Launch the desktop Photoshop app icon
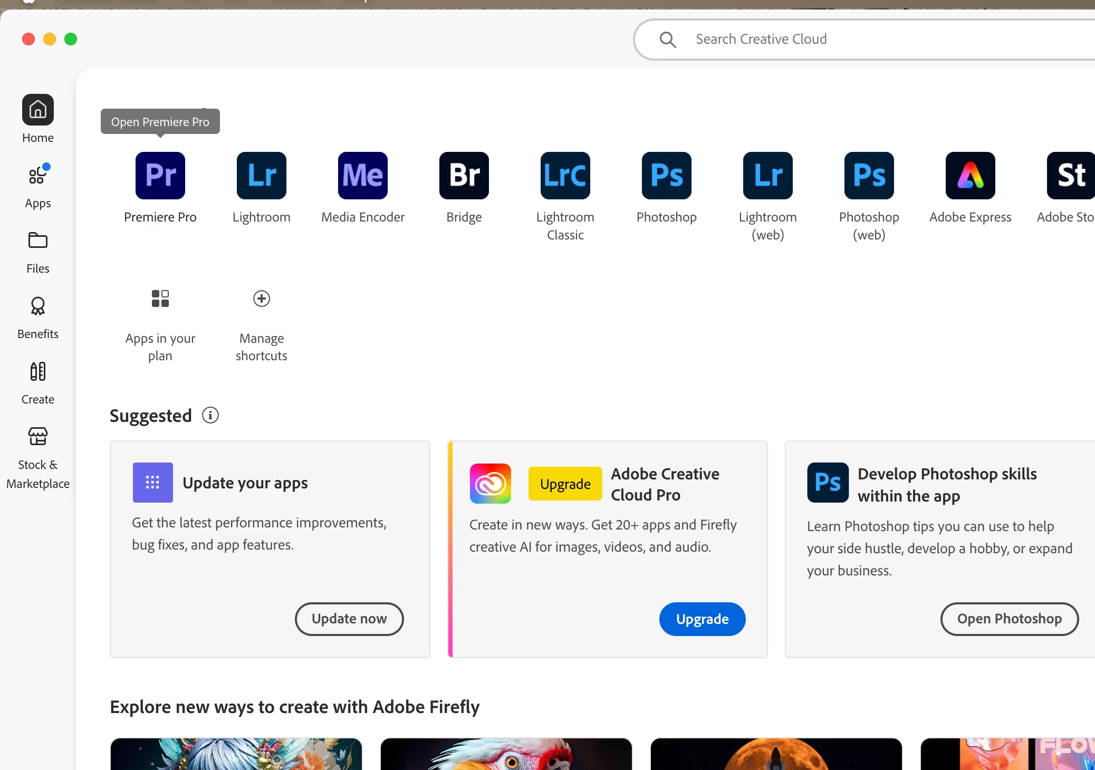The width and height of the screenshot is (1095, 770). [666, 176]
